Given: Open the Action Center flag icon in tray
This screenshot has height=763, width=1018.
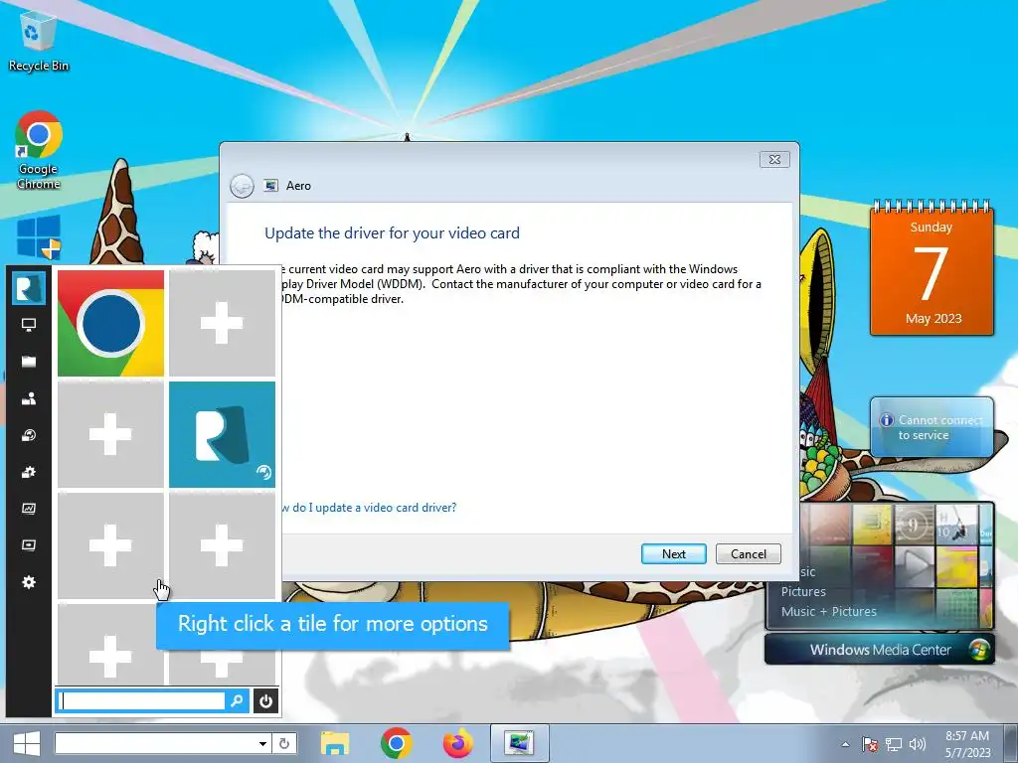Looking at the screenshot, I should click(870, 744).
